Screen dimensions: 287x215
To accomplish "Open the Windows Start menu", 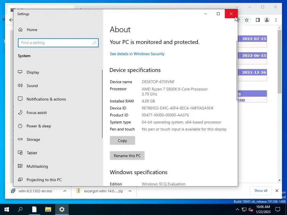I will [x=7, y=209].
